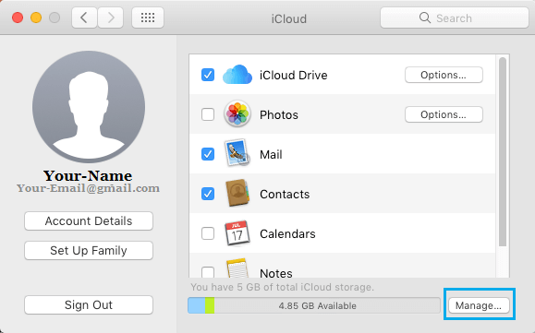
Task: Click the 4.85 GB Available storage bar
Action: click(314, 305)
